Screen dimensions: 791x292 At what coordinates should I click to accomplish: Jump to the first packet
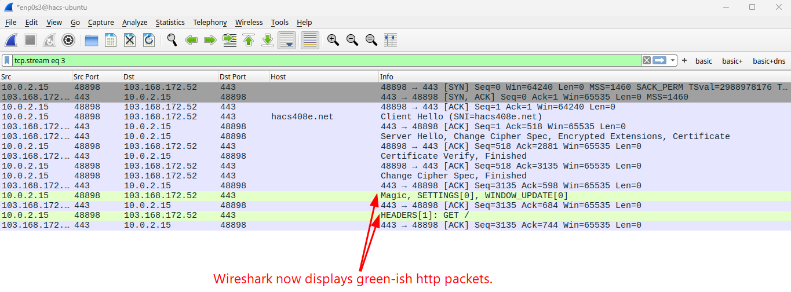click(x=249, y=40)
